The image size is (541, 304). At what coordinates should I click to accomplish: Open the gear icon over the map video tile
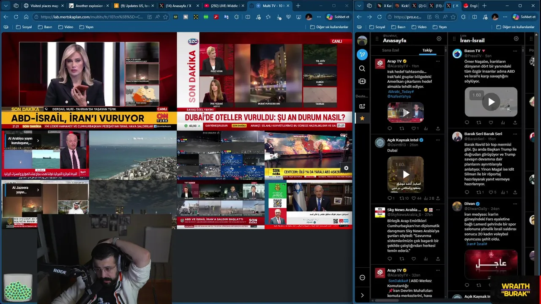coord(346,168)
